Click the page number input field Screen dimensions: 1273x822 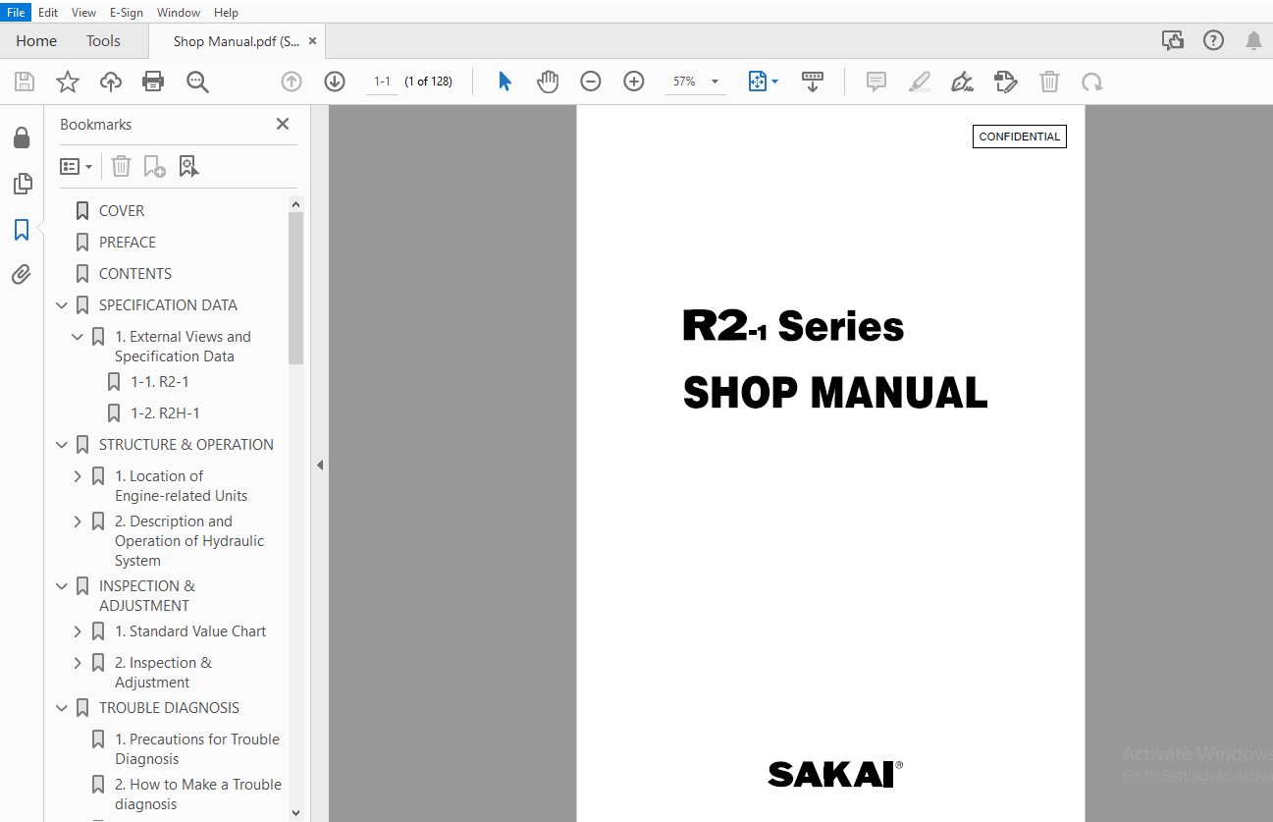383,82
